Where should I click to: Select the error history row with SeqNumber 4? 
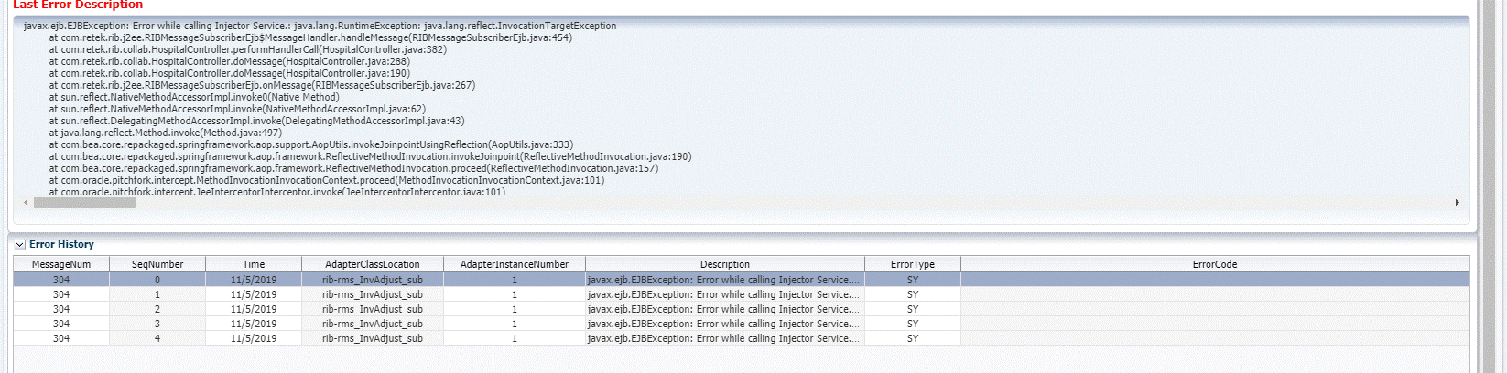tap(741, 338)
